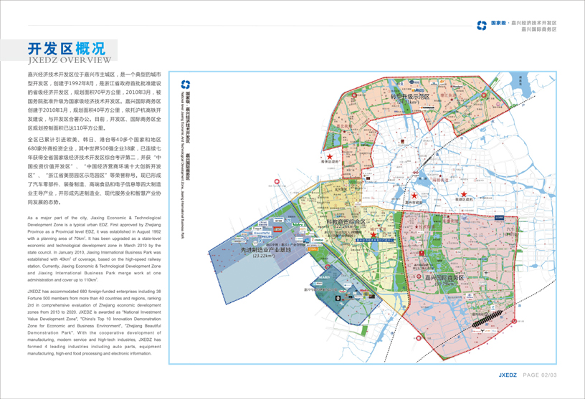Click the MARS logo on the map
This screenshot has width=585, height=399.
[x=323, y=277]
